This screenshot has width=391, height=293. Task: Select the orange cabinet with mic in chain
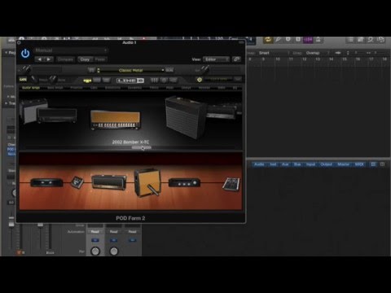point(147,182)
